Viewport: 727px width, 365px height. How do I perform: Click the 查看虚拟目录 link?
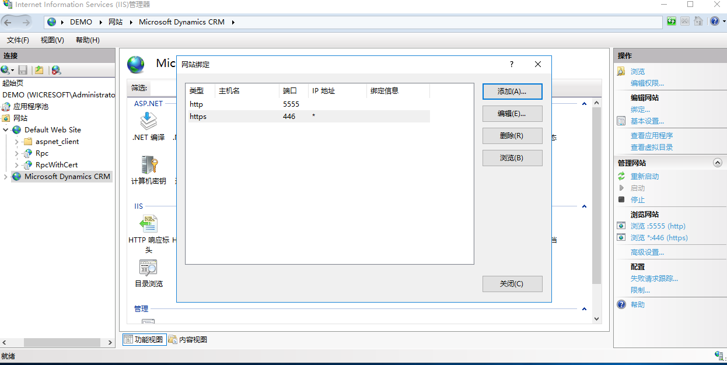point(652,147)
